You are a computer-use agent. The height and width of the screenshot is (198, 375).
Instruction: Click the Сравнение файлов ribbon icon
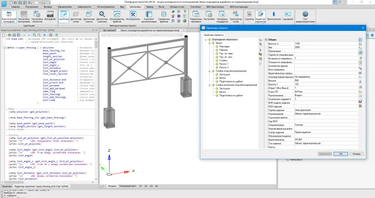click(x=164, y=17)
